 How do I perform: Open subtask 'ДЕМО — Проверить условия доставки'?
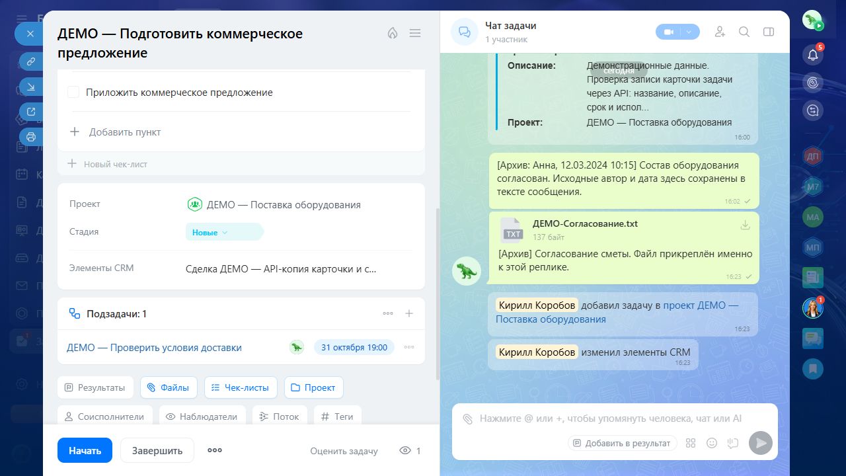[x=155, y=348]
